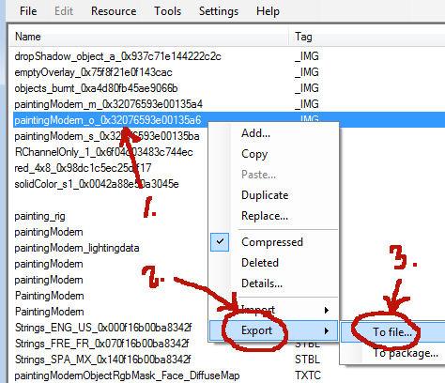This screenshot has width=445, height=383.
Task: Expand the Import submenu arrow
Action: [x=327, y=310]
